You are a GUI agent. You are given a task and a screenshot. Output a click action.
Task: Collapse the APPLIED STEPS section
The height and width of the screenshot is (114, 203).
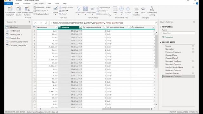[x=161, y=42]
